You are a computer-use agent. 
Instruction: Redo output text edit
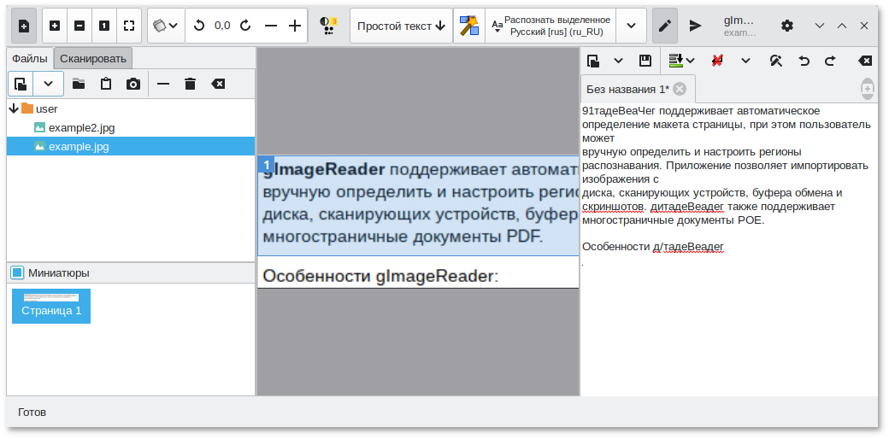[831, 61]
